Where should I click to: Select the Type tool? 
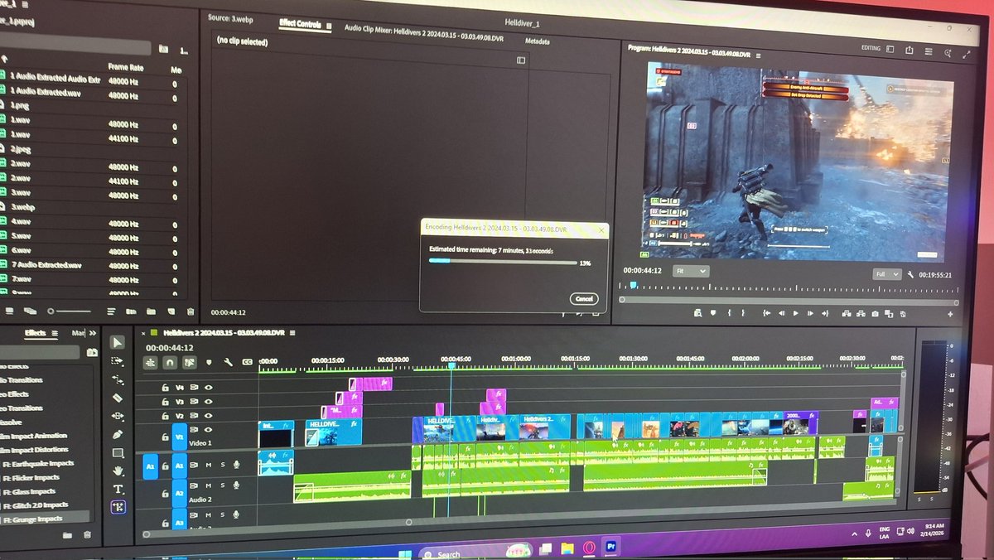click(x=118, y=489)
